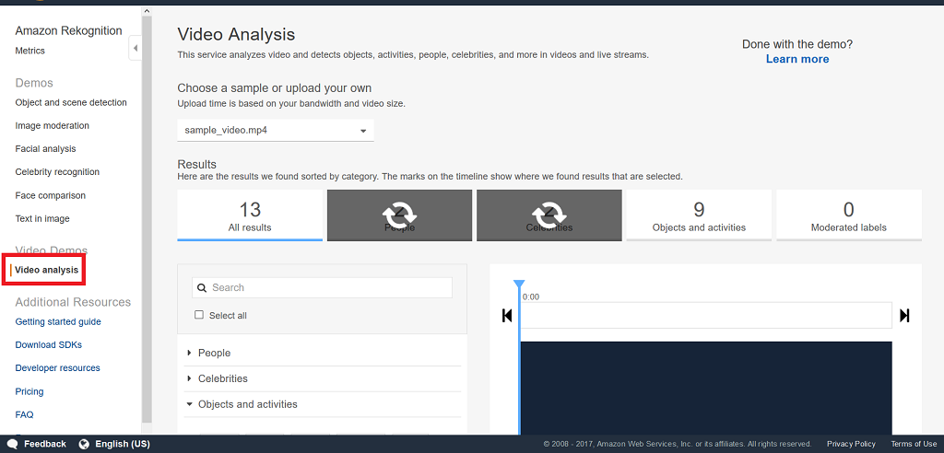Open the Download SDKs link
The image size is (944, 453).
(x=49, y=344)
